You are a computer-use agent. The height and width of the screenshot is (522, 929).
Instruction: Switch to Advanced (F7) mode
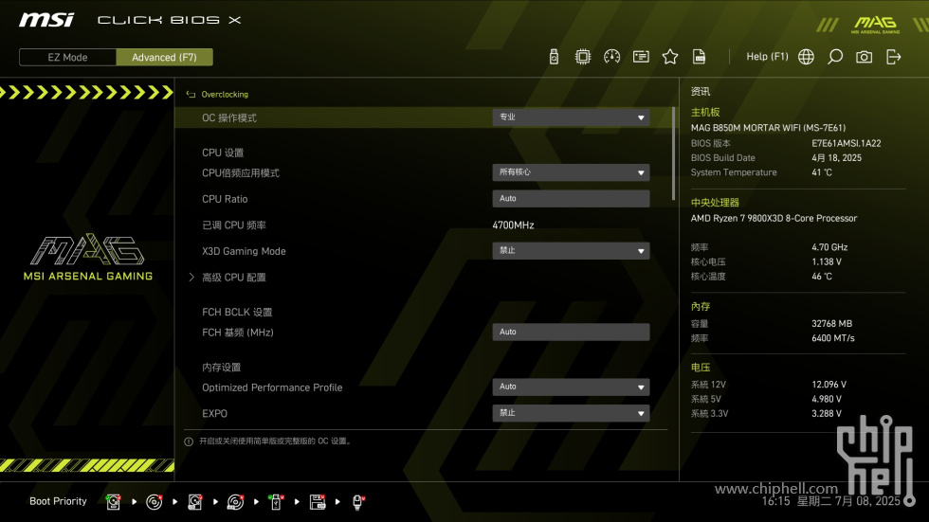pyautogui.click(x=164, y=58)
